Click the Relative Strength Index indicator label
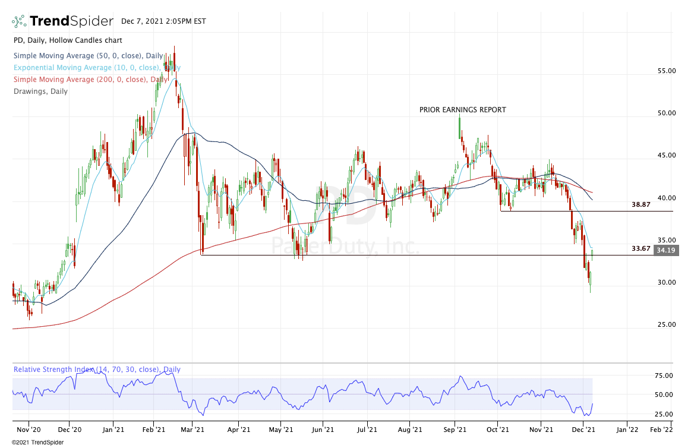The height and width of the screenshot is (448, 691). [x=97, y=369]
